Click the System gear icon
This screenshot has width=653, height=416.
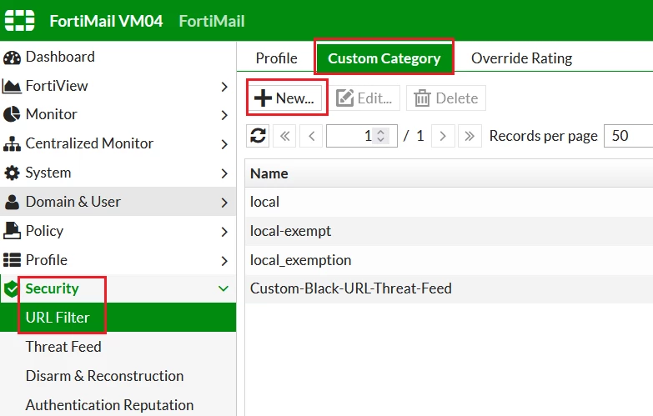click(12, 173)
